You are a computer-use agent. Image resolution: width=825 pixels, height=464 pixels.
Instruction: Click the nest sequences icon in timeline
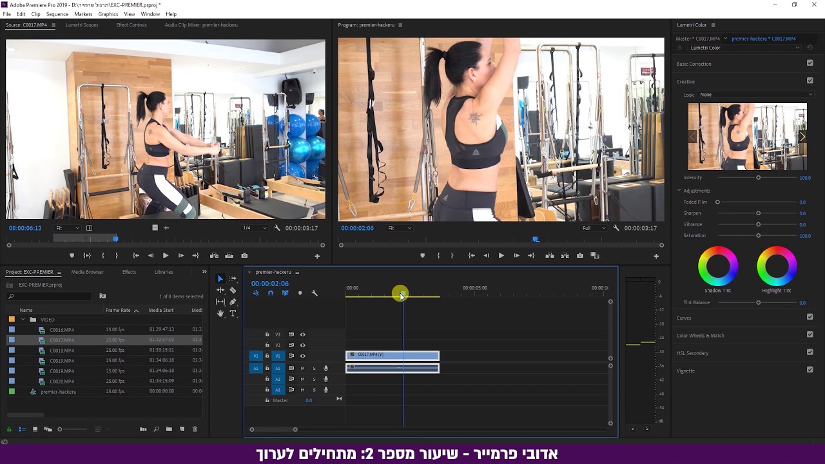coord(256,293)
